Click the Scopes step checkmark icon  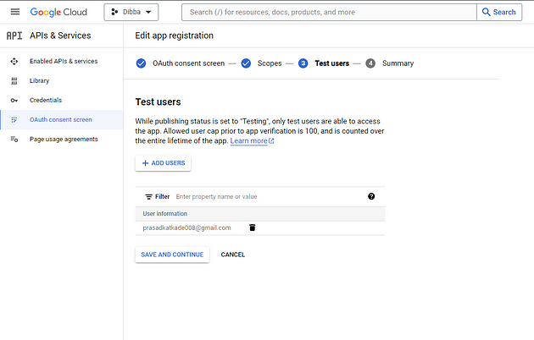[x=246, y=63]
